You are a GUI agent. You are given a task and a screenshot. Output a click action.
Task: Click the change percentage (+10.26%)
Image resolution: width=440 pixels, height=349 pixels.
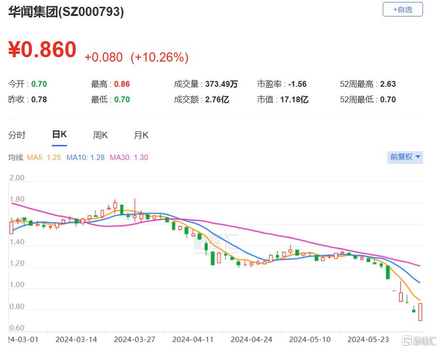click(x=160, y=57)
